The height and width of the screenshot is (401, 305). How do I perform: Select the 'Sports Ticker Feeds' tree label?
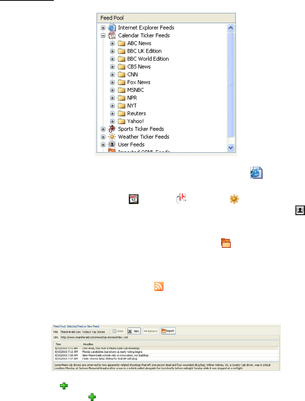pos(141,129)
